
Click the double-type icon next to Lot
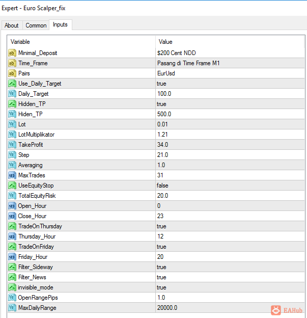coord(12,124)
